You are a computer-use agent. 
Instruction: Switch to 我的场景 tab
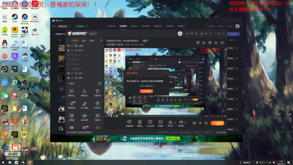(75, 41)
